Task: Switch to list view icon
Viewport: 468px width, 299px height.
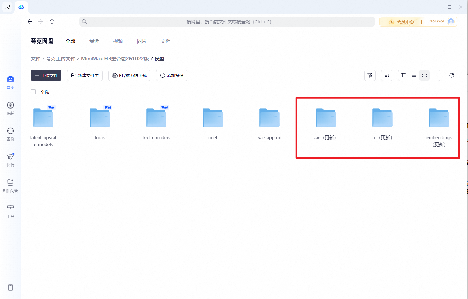Action: point(414,75)
